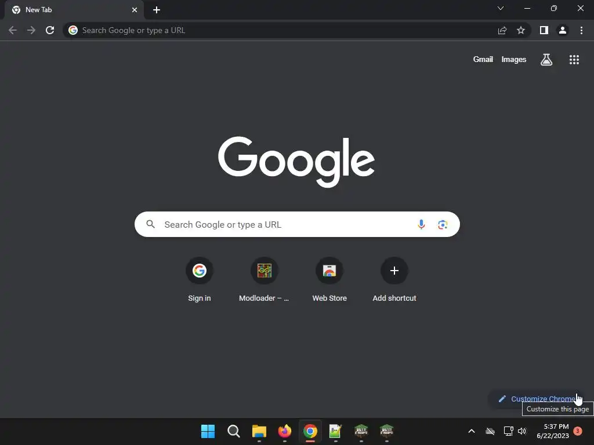Launch Firefox from the taskbar
This screenshot has width=594, height=445.
tap(284, 431)
